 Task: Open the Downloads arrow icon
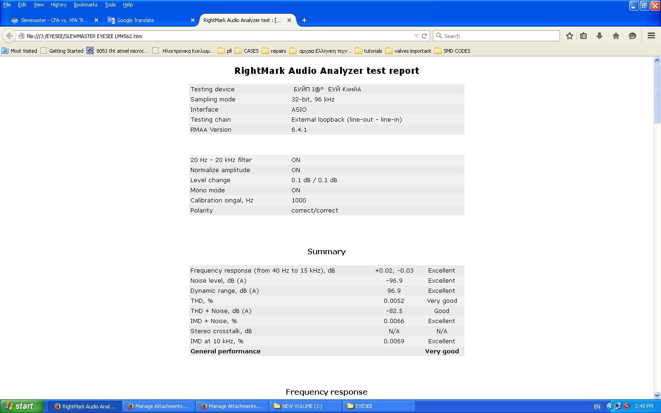click(599, 36)
